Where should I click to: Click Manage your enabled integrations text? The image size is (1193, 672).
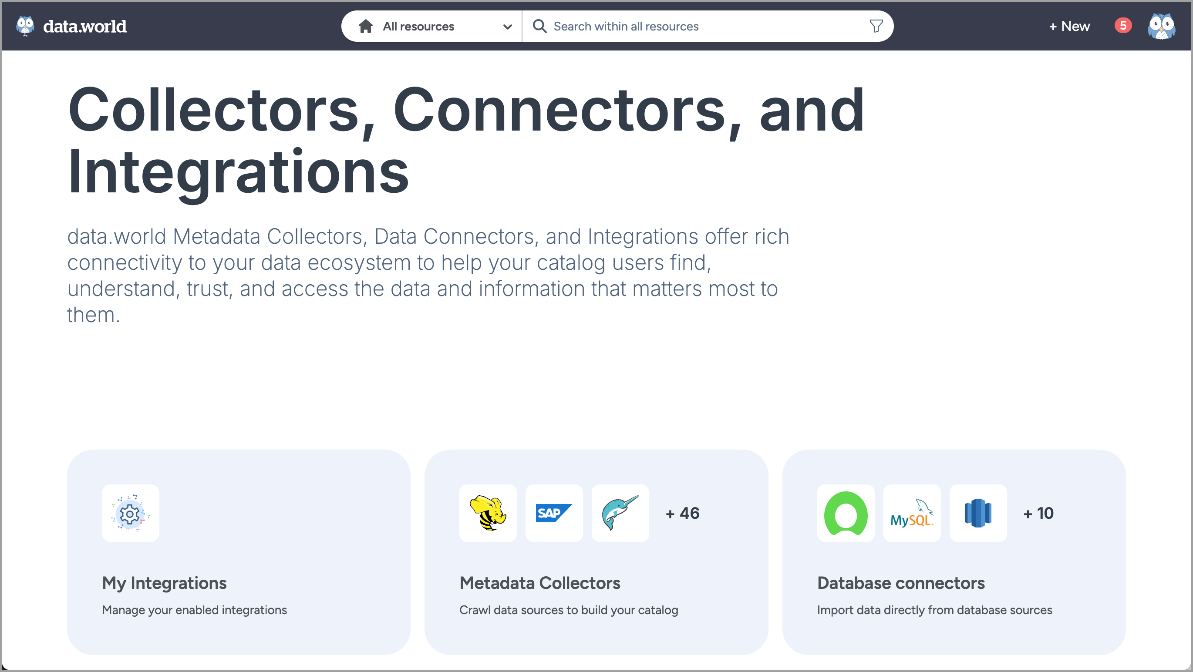[x=195, y=610]
